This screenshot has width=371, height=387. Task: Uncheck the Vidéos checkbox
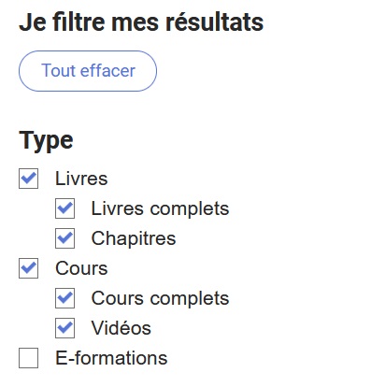pyautogui.click(x=64, y=328)
